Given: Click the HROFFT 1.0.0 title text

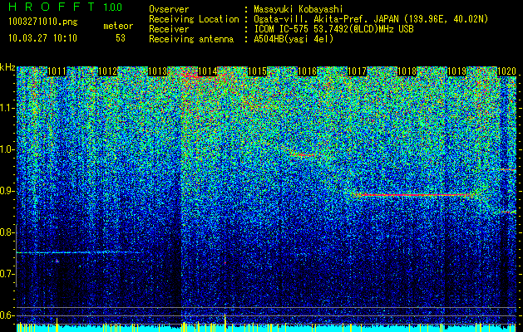Looking at the screenshot, I should point(66,7).
